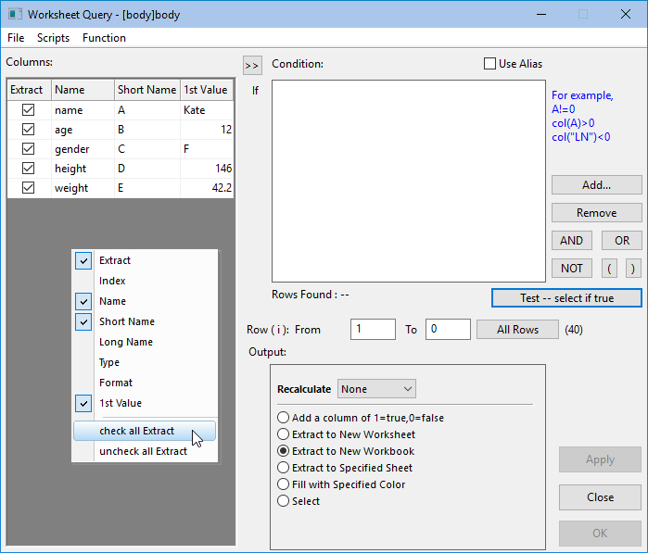The image size is (648, 553).
Task: Open the Function menu
Action: [104, 38]
